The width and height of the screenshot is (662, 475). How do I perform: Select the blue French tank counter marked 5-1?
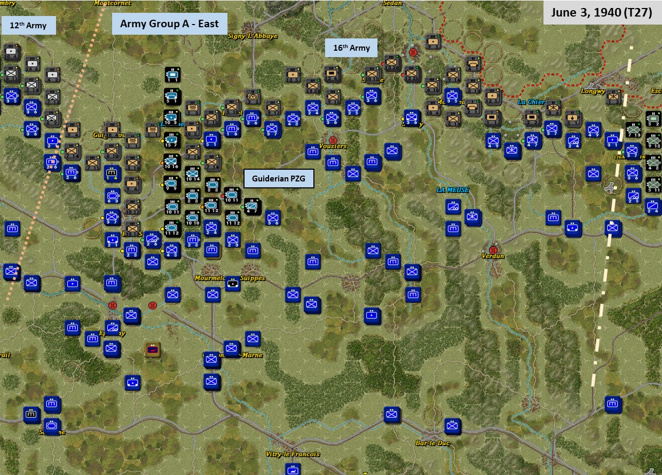[x=211, y=139]
